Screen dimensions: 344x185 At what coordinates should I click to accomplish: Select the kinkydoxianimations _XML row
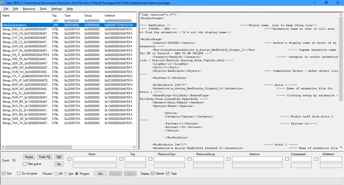click(69, 25)
